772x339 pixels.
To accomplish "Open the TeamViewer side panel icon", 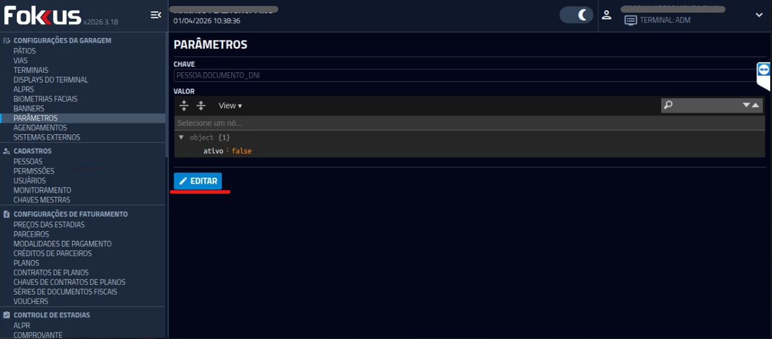I will pos(764,70).
